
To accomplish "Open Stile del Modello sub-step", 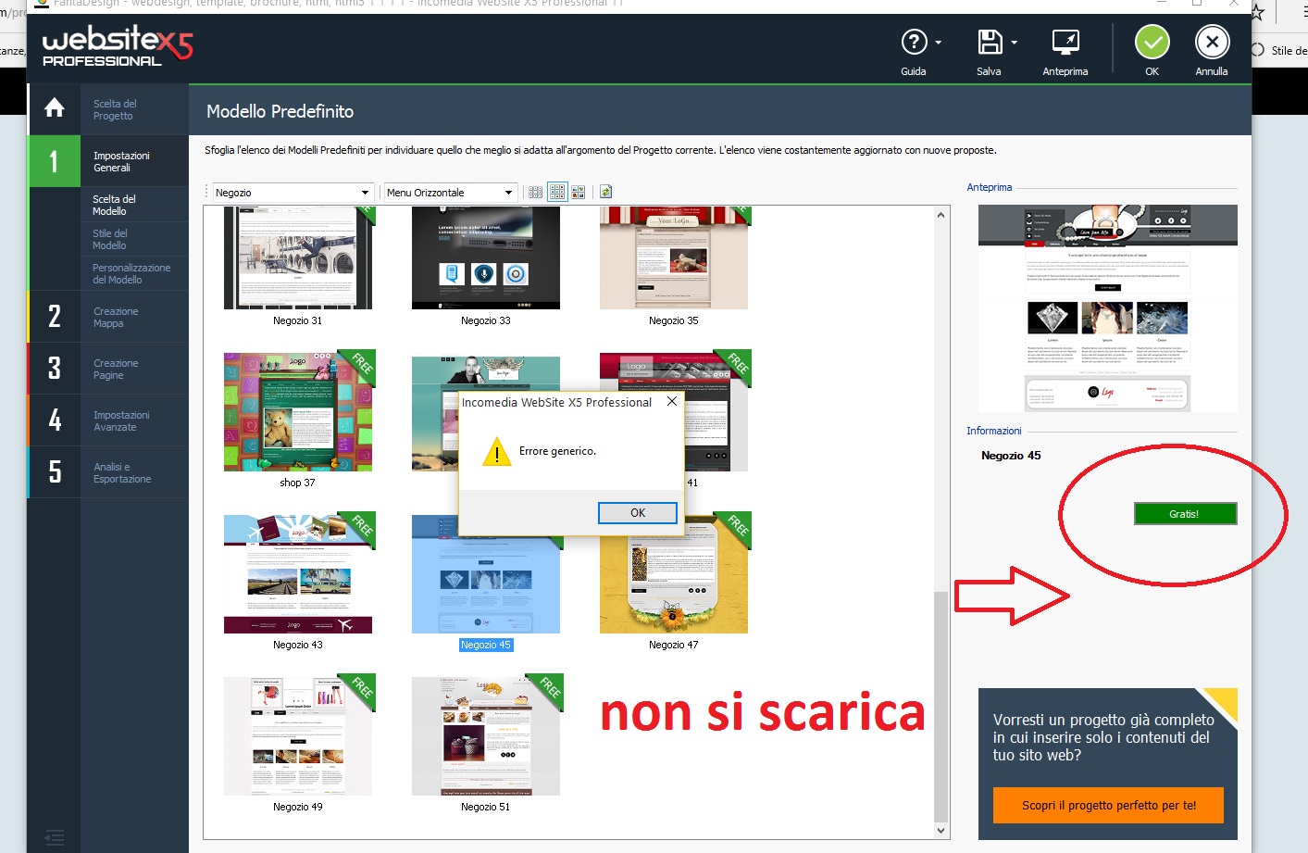I will [134, 239].
